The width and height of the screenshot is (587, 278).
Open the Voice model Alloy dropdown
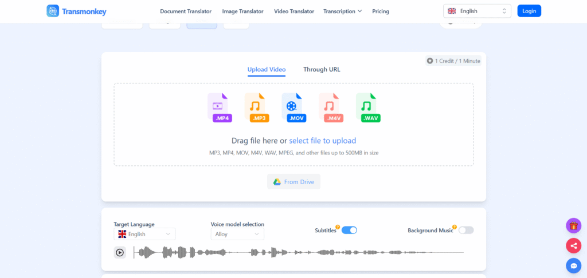click(237, 235)
